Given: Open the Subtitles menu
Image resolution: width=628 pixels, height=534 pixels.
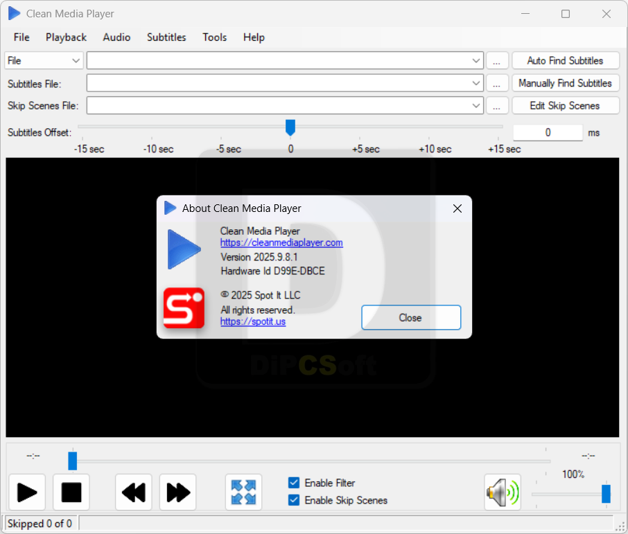Looking at the screenshot, I should point(166,37).
